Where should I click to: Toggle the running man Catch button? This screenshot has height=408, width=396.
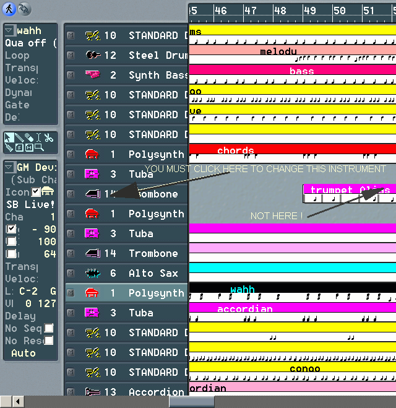point(9,9)
